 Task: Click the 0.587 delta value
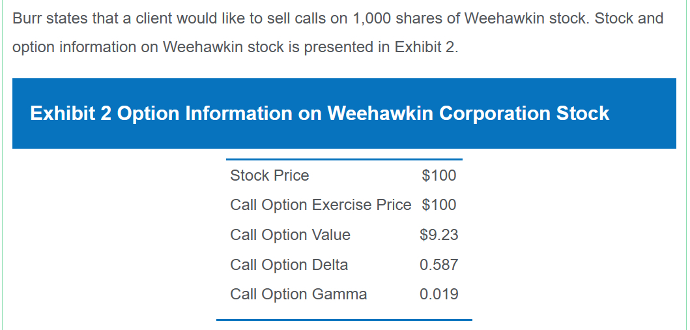tap(438, 265)
